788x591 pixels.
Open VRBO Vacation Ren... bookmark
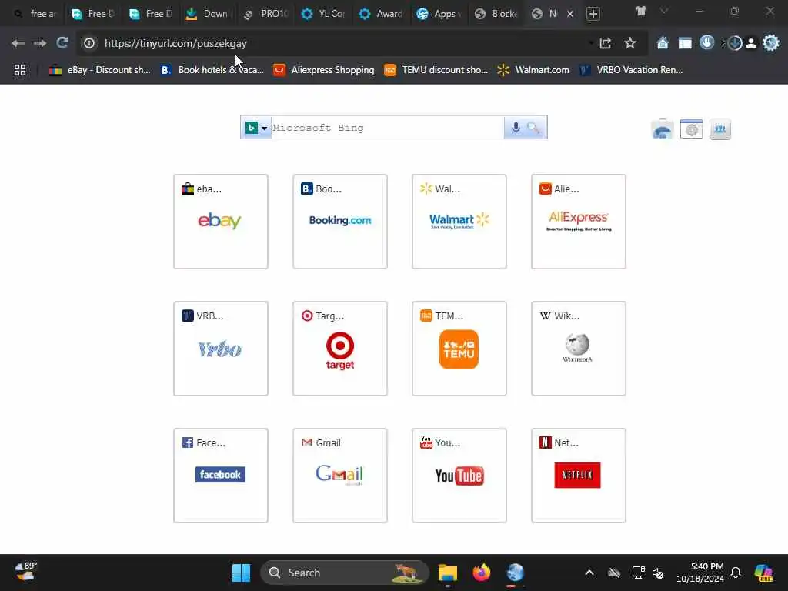point(631,70)
